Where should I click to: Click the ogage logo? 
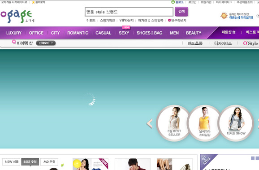tap(17, 16)
